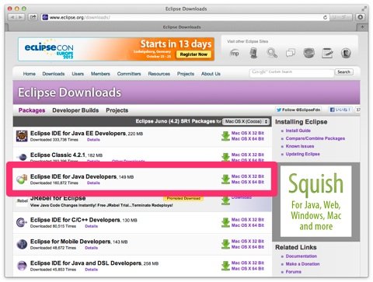Click the Share button in Safari toolbar
This screenshot has height=282, width=373.
tap(33, 17)
